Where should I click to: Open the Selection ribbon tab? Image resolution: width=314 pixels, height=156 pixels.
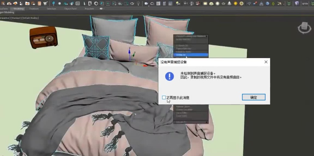pos(51,9)
